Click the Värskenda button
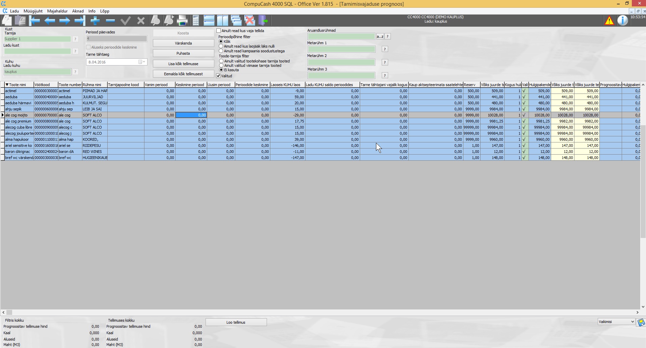Image resolution: width=646 pixels, height=348 pixels. (x=183, y=43)
